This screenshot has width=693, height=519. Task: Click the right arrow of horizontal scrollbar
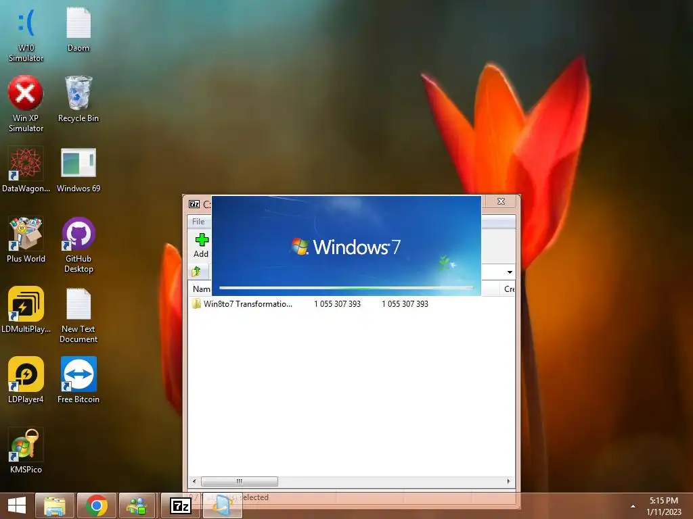coord(508,481)
